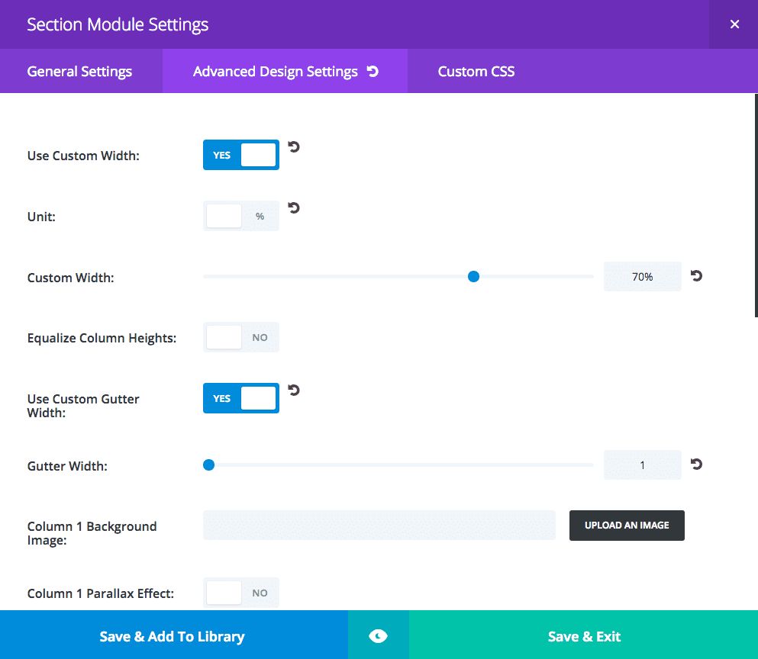Reset the Unit setting

tap(294, 207)
